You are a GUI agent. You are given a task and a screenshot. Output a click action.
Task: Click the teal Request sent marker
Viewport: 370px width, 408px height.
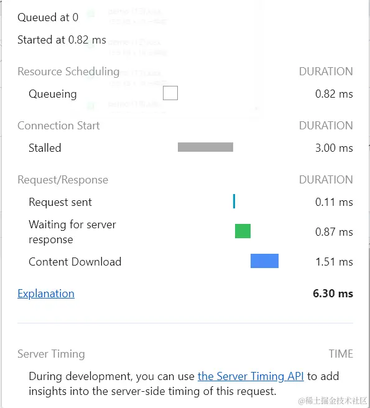[x=234, y=201]
